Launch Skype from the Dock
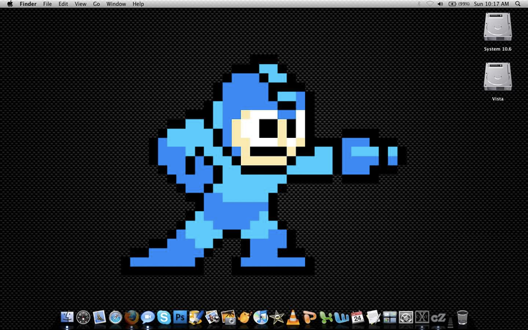 [164, 317]
